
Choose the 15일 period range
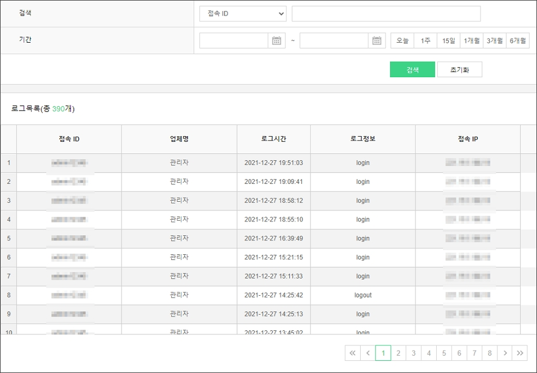pyautogui.click(x=448, y=40)
